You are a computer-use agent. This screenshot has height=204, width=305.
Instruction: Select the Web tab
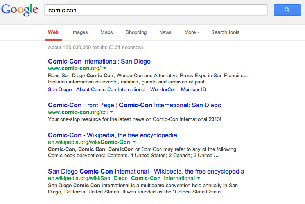[53, 32]
